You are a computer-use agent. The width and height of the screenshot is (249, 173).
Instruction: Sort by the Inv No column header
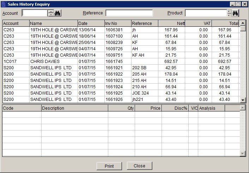coord(118,24)
